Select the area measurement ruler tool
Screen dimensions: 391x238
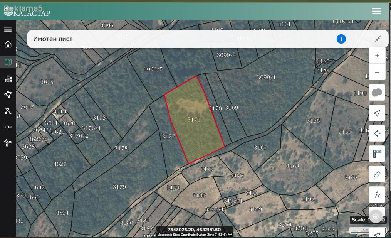click(x=377, y=154)
